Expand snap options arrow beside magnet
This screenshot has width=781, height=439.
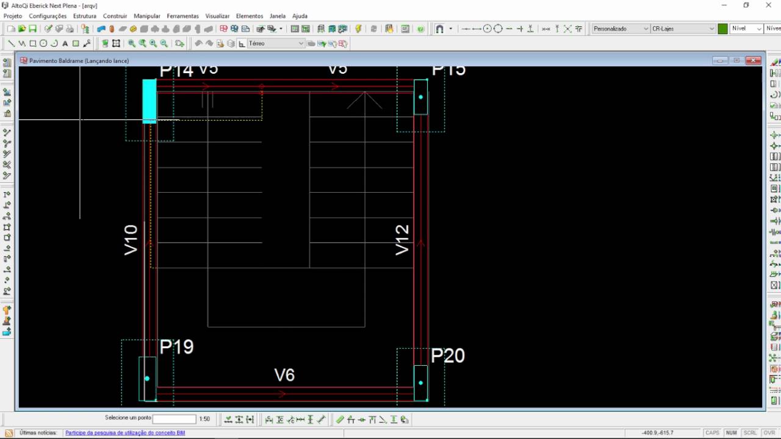pos(451,29)
